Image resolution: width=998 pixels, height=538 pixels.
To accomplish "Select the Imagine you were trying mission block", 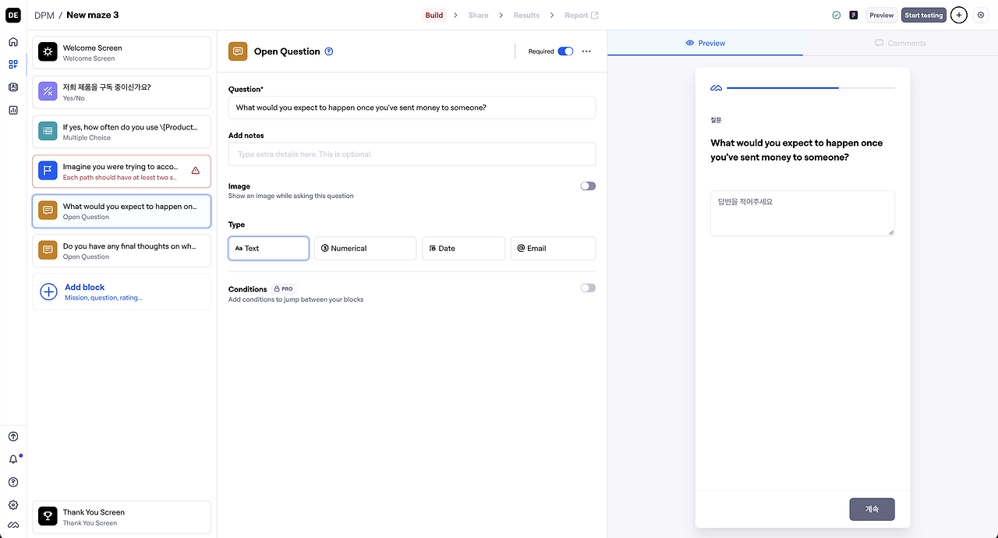I will click(122, 172).
